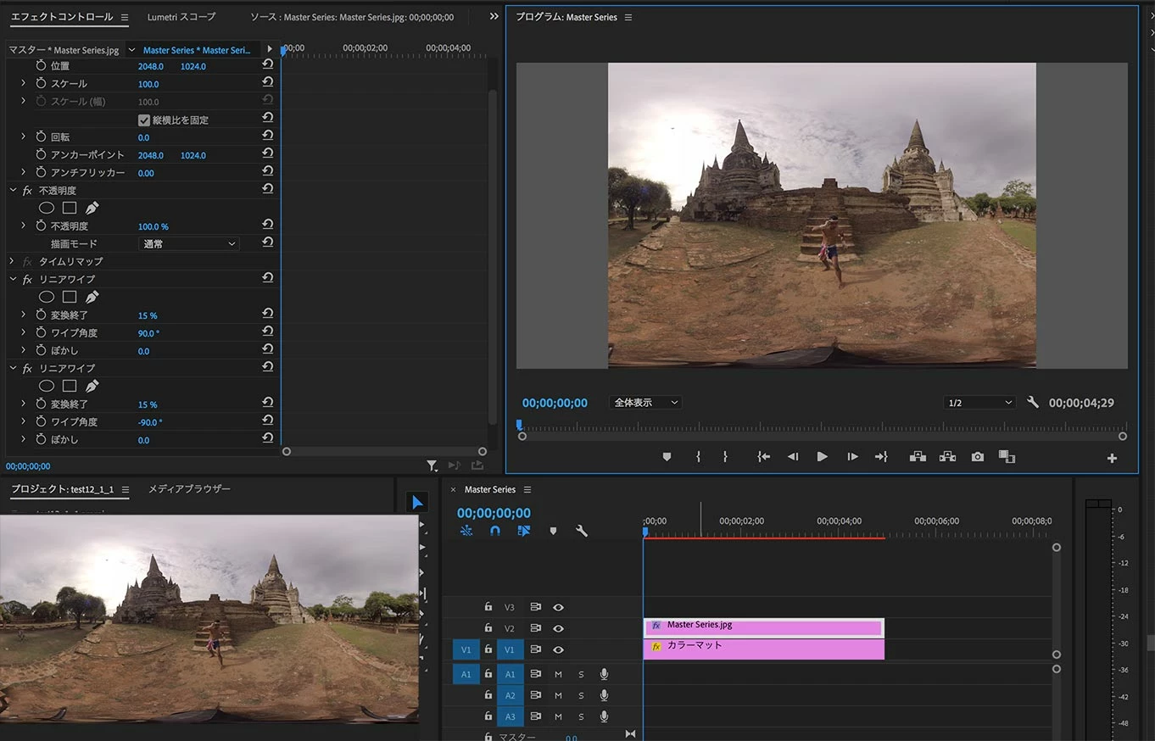Expand the スケール property
The height and width of the screenshot is (741, 1155).
coord(23,83)
